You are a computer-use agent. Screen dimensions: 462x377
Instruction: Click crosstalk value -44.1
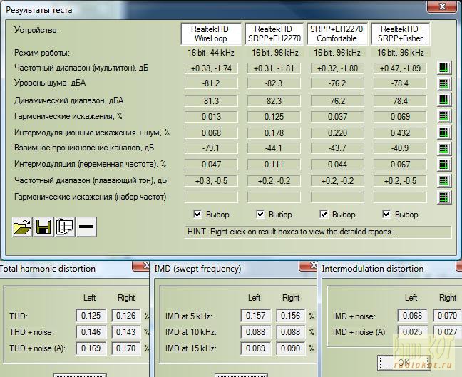[x=274, y=148]
